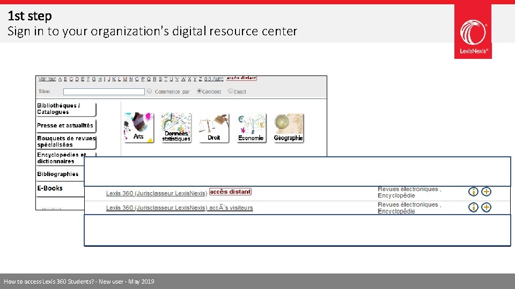Click the LexisNexis logo
Viewport: 515px width, 289px height.
click(473, 32)
